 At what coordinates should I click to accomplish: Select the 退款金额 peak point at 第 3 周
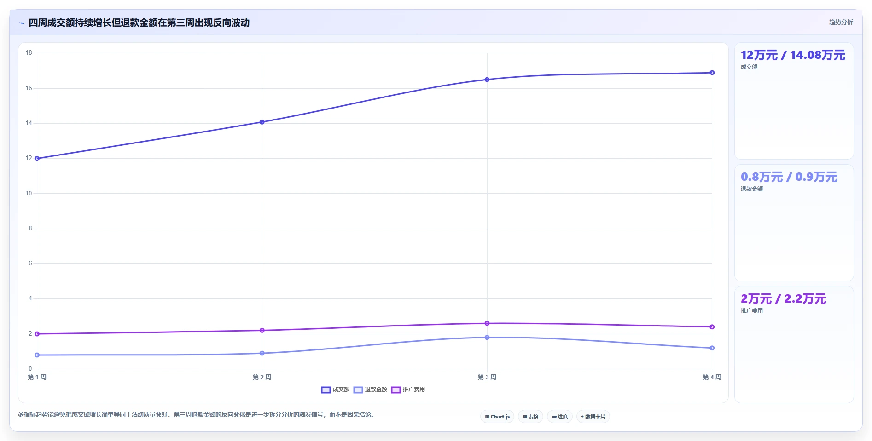pos(487,338)
